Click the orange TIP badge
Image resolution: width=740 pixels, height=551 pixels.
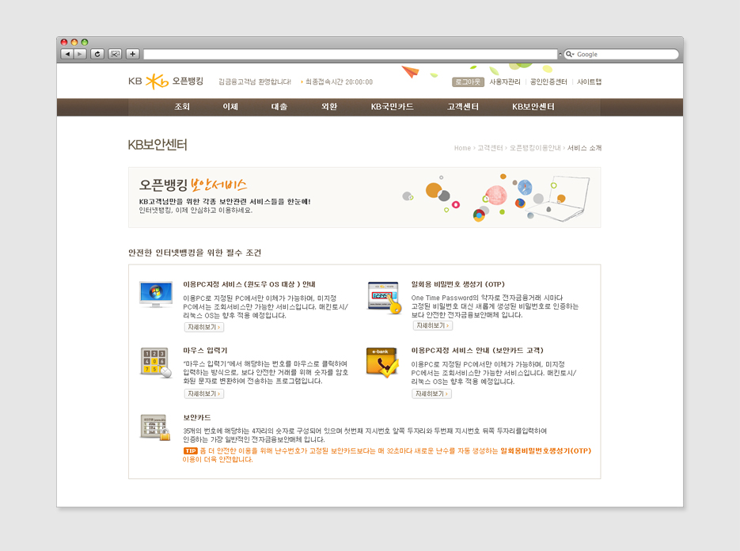[190, 451]
